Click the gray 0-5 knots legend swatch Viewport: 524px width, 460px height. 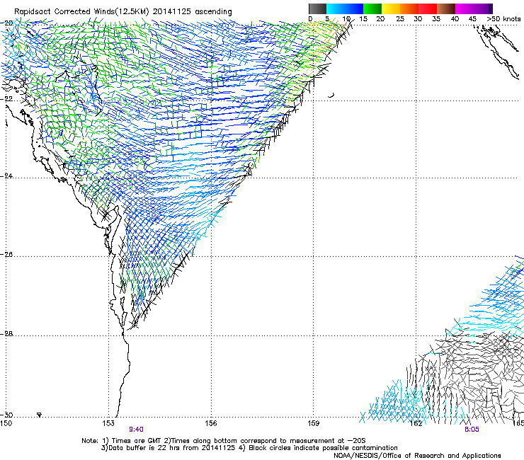tap(317, 8)
